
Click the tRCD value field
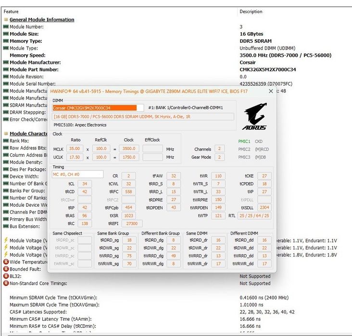pyautogui.click(x=85, y=192)
